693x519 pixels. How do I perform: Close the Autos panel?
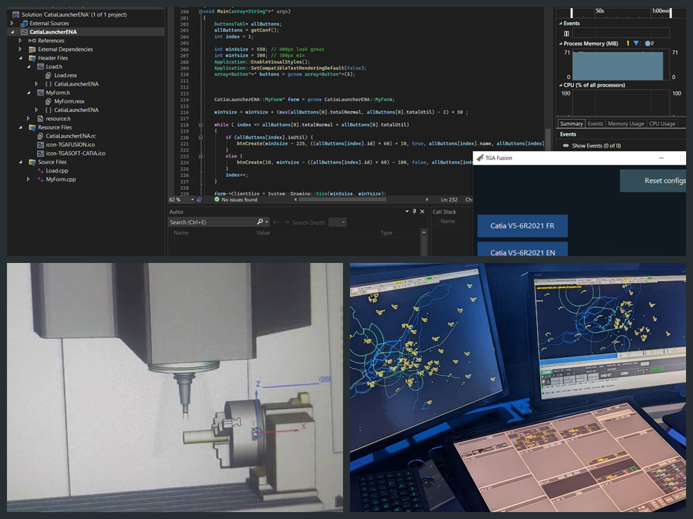(422, 211)
